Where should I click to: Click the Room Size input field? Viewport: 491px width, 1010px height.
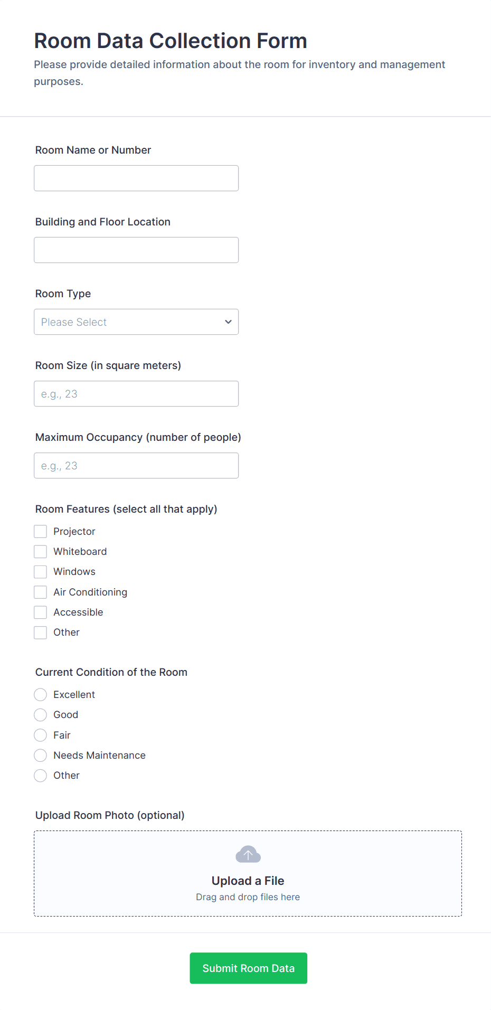coord(136,393)
